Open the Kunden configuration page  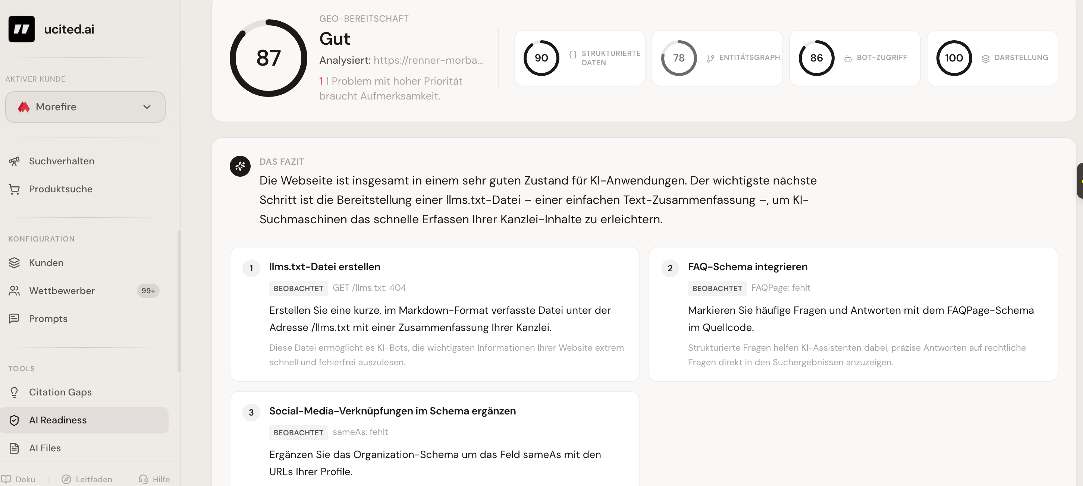pos(84,262)
